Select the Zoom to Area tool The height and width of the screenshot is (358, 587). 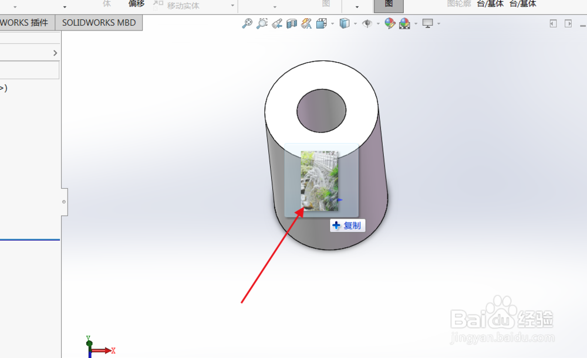click(x=262, y=23)
